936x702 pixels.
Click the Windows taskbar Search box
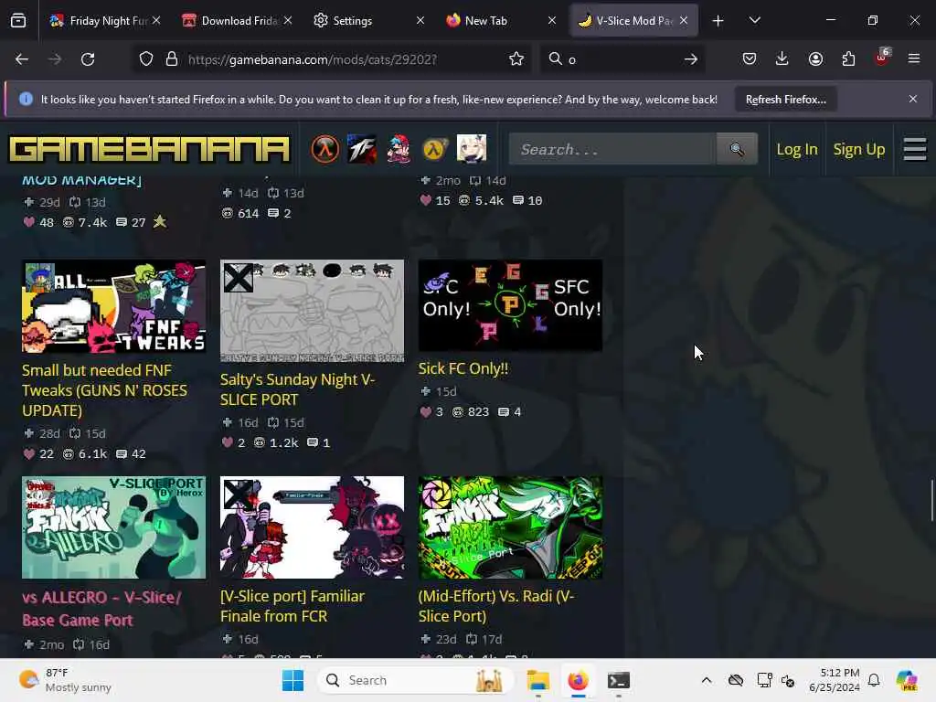click(x=417, y=680)
